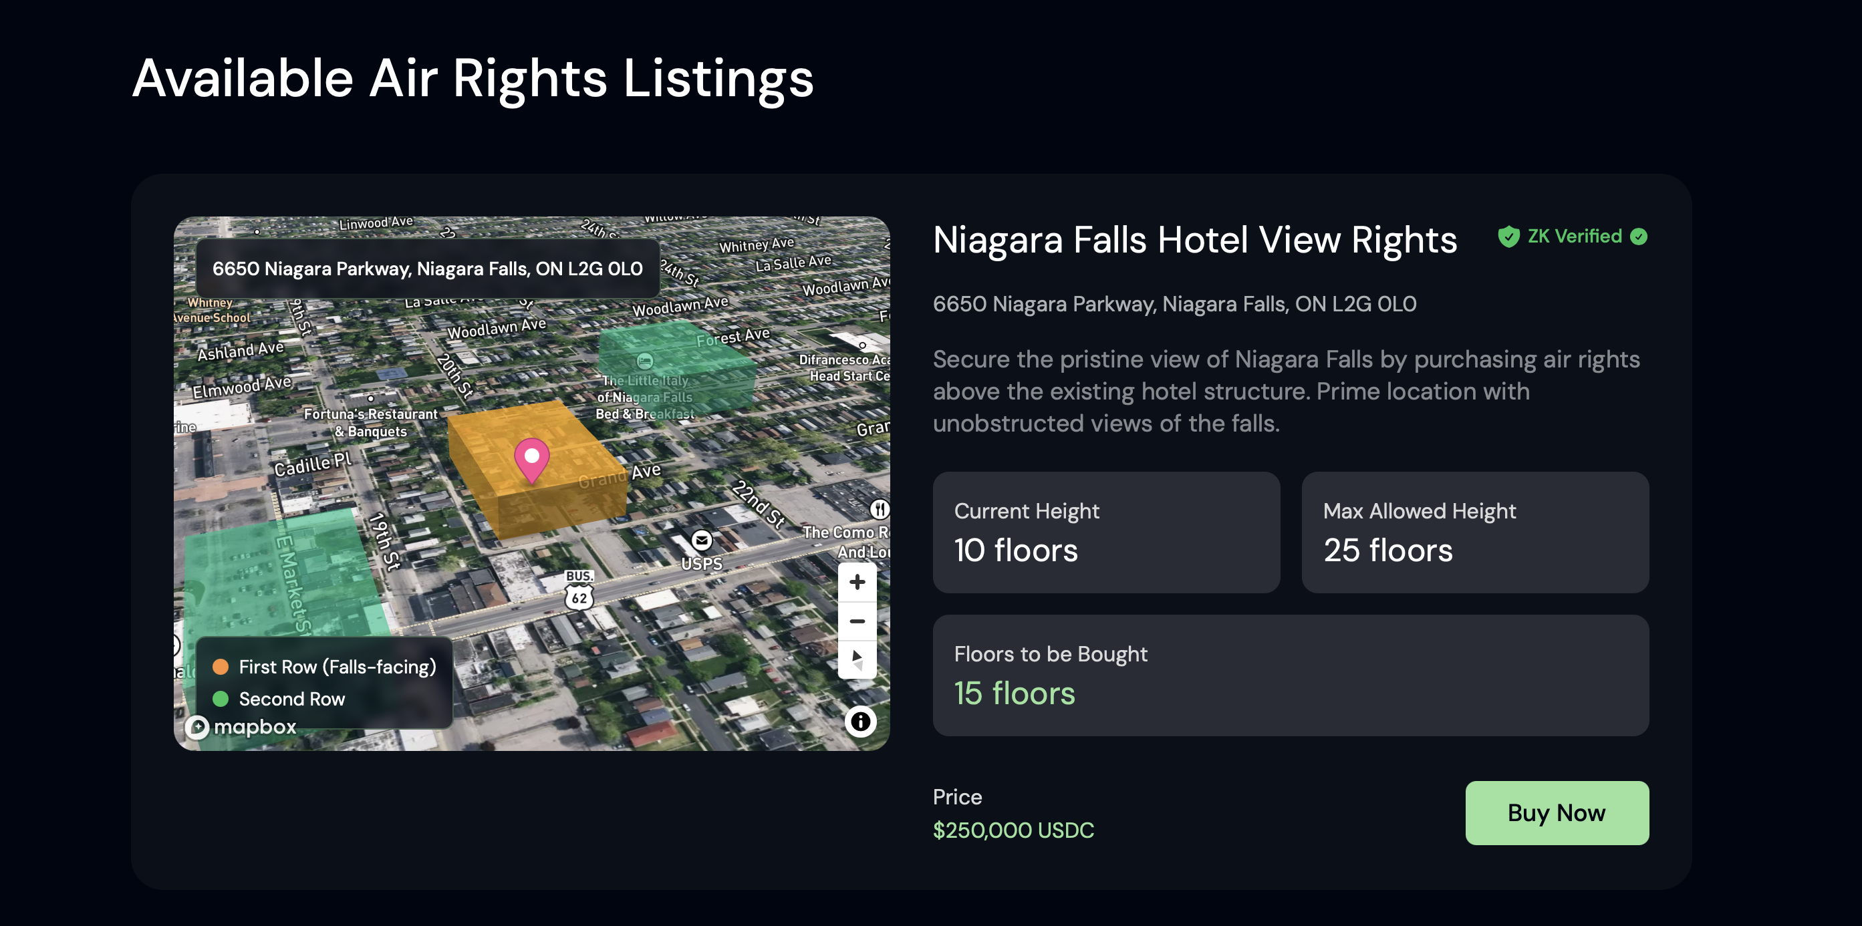Click the bed icon at Little Italy B&B
This screenshot has width=1862, height=926.
pyautogui.click(x=645, y=360)
